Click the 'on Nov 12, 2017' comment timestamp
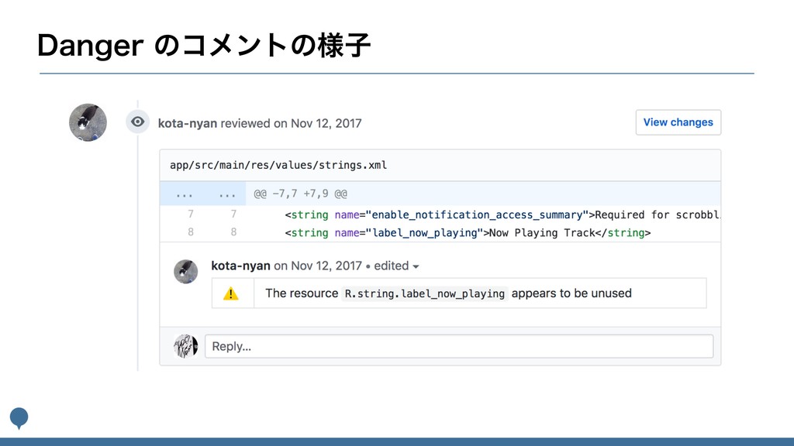 (x=318, y=266)
